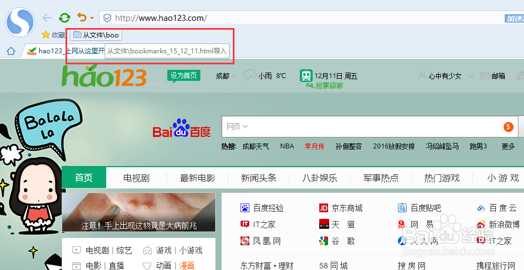This screenshot has height=270, width=524.
Task: Click the Sogou browser logo icon
Action: pyautogui.click(x=20, y=22)
